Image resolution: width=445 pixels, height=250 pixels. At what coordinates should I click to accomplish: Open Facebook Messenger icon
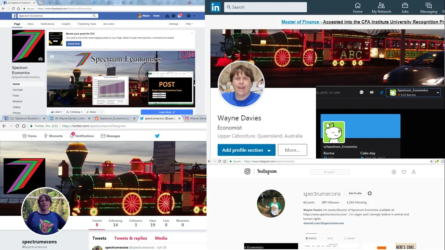[x=173, y=16]
